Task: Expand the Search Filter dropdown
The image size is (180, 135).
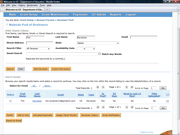Action: click(38, 49)
